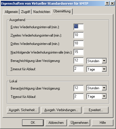Open Ausgeh. Sicherheit settings
Image resolution: width=116 pixels, height=129 pixels.
coord(23,110)
